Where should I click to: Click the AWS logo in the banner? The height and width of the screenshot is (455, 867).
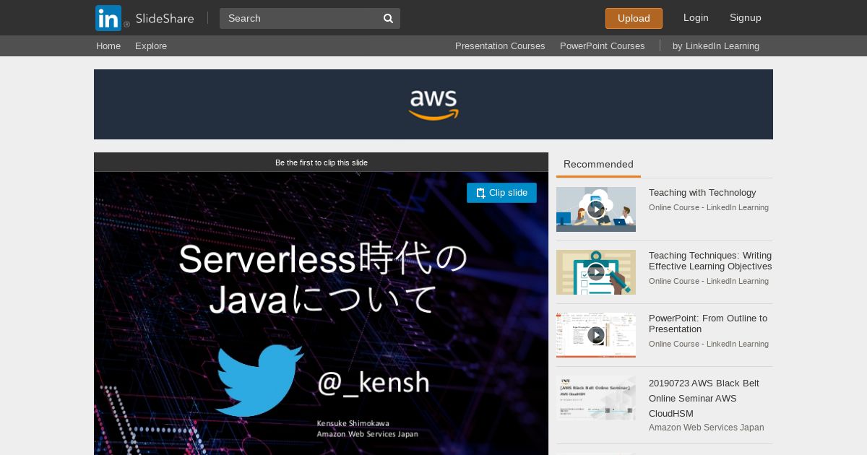(x=433, y=105)
